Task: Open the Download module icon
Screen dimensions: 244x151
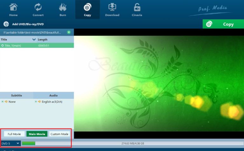Action: pos(112,7)
